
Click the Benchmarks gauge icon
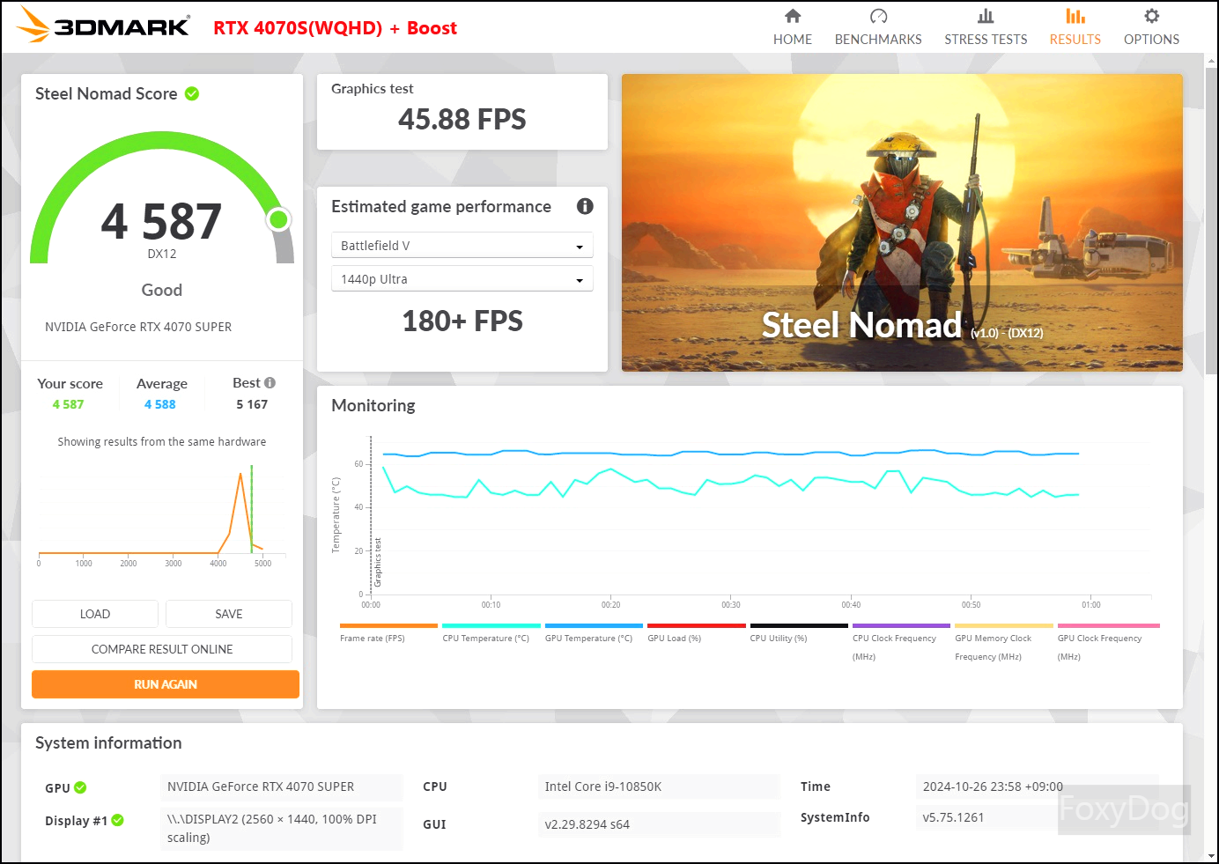pyautogui.click(x=878, y=16)
